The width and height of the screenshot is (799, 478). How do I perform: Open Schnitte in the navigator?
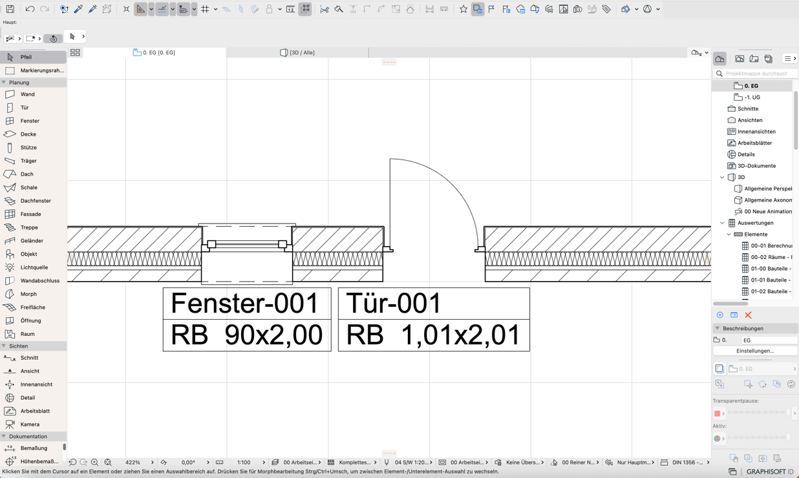748,109
